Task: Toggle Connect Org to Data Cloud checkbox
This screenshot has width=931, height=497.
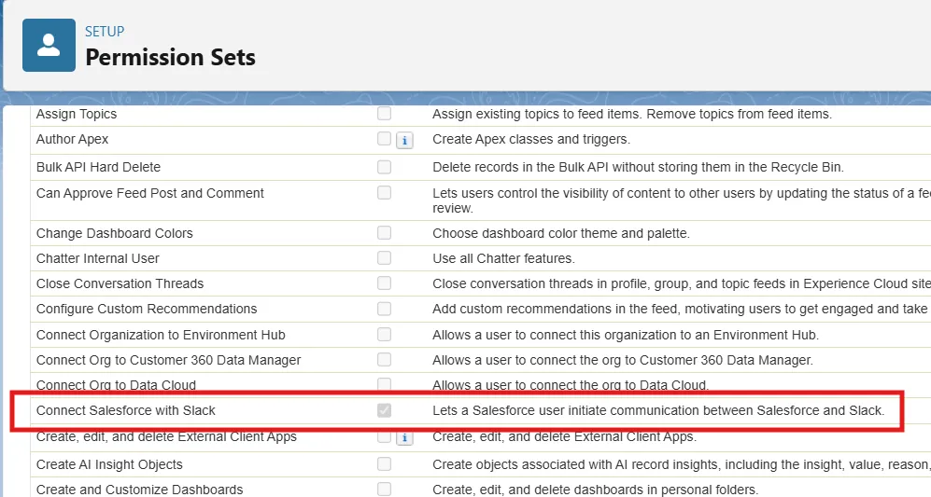Action: pyautogui.click(x=384, y=384)
